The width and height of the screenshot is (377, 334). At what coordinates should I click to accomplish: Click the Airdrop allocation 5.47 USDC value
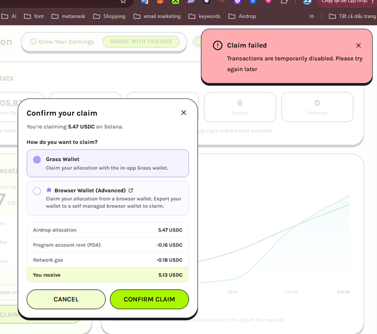tap(170, 230)
